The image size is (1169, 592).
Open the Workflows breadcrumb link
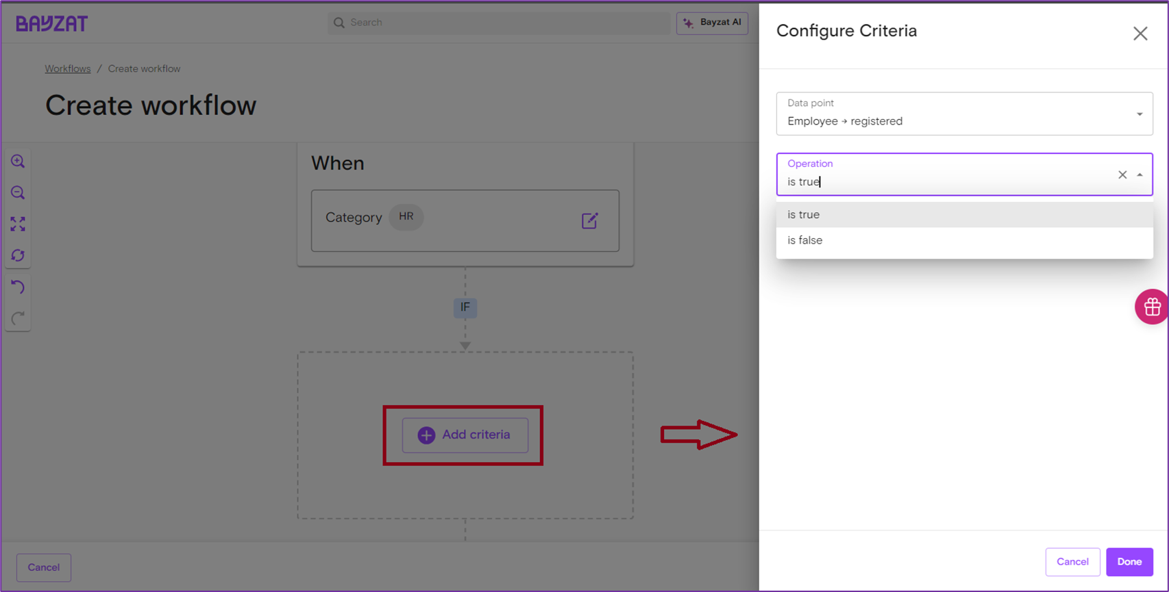tap(68, 69)
